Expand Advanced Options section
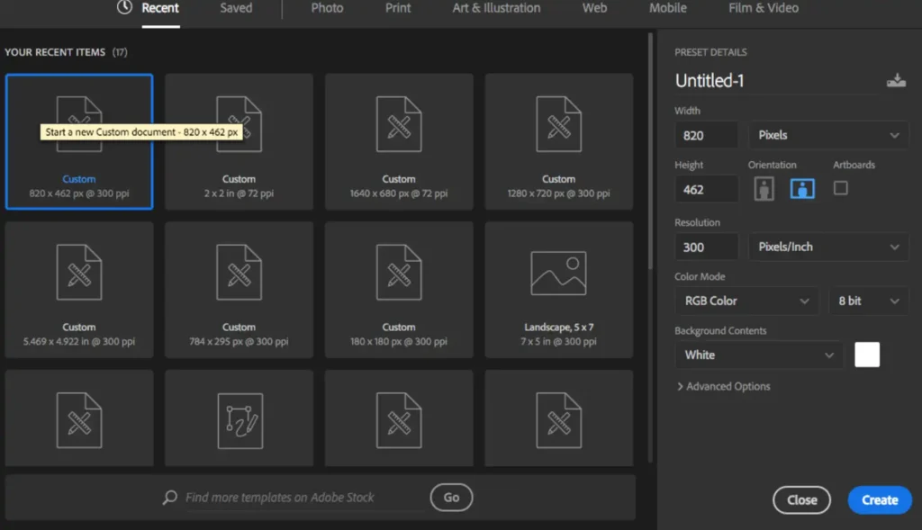The image size is (922, 530). tap(723, 386)
